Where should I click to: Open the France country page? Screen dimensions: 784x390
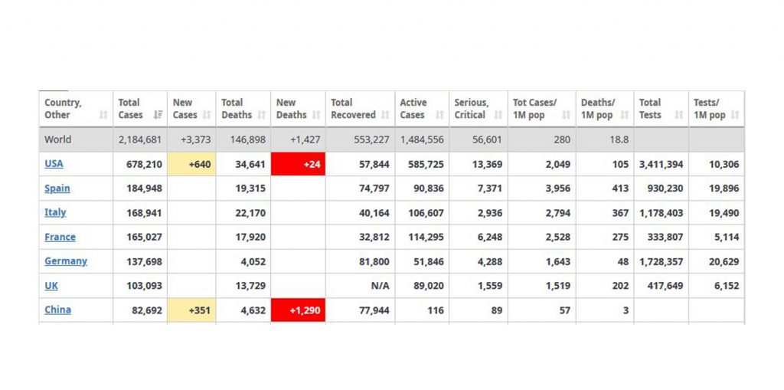(x=60, y=238)
